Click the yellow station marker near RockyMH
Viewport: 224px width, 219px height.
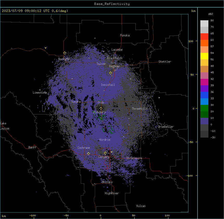(x=65, y=53)
